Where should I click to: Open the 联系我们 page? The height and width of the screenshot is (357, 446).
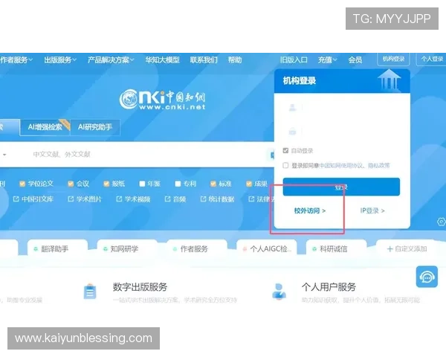pos(204,59)
